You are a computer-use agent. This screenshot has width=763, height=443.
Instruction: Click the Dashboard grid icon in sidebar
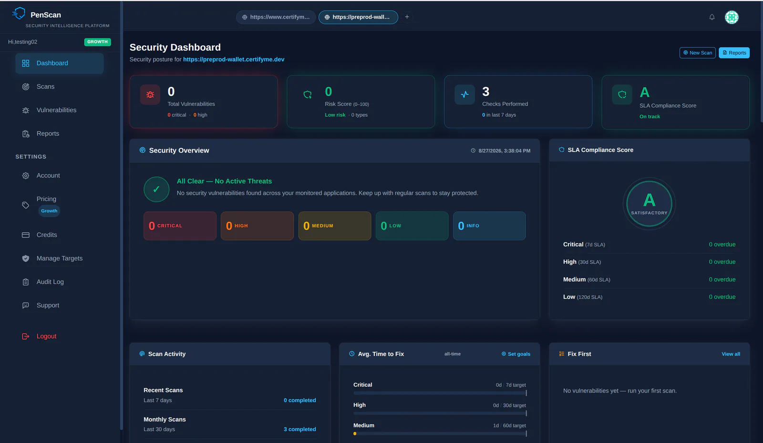[x=26, y=63]
